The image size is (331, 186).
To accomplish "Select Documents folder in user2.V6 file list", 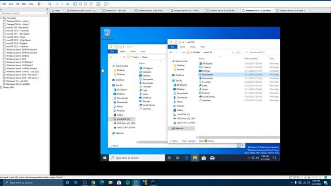I will 239,74.
